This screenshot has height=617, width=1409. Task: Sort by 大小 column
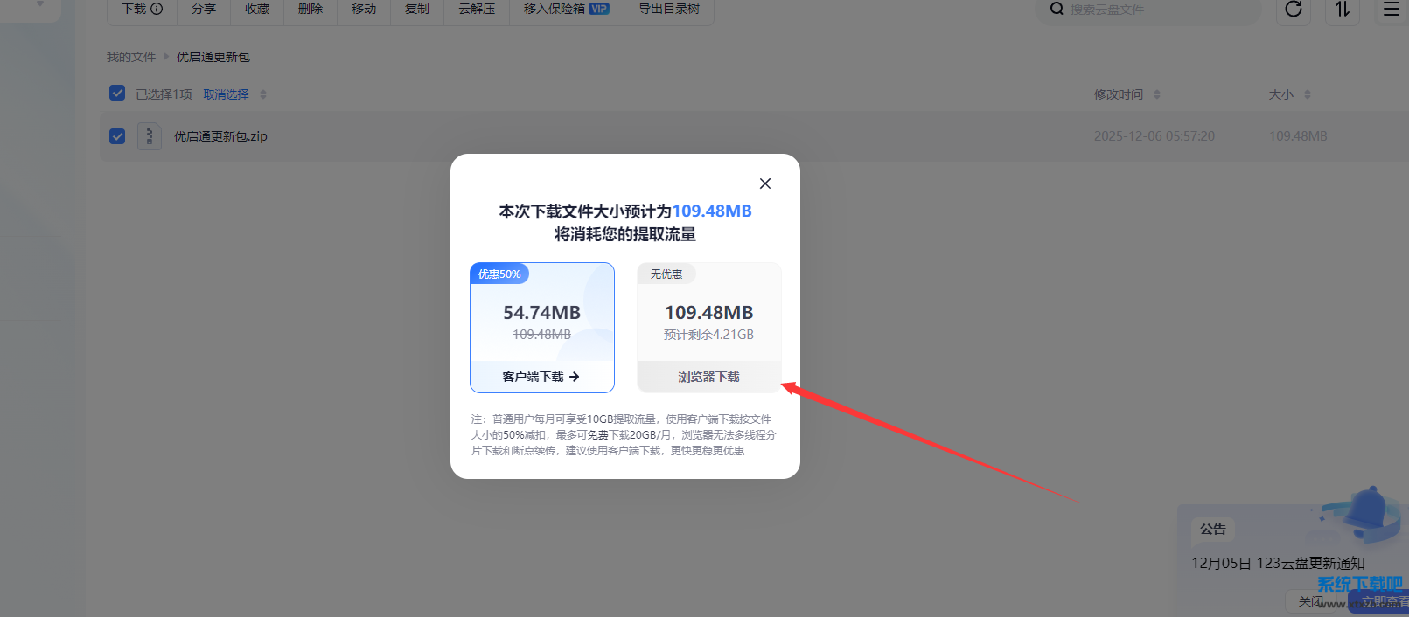1289,94
